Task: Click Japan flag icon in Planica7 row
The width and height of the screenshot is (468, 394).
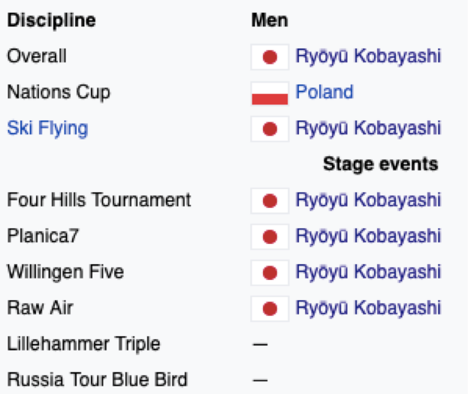Action: [x=270, y=237]
